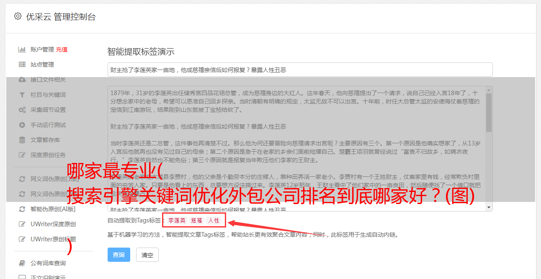Click the gear icon beside 优采云 管理控制台
541x279 pixels.
tap(18, 16)
